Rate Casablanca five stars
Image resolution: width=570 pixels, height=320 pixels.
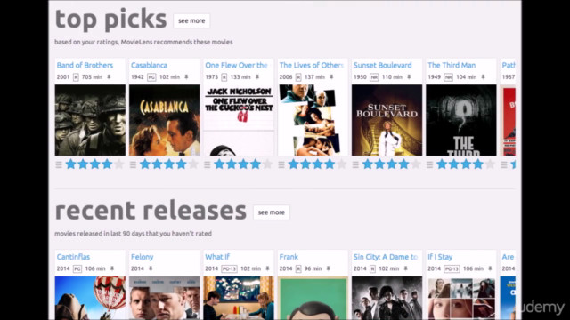pos(193,164)
